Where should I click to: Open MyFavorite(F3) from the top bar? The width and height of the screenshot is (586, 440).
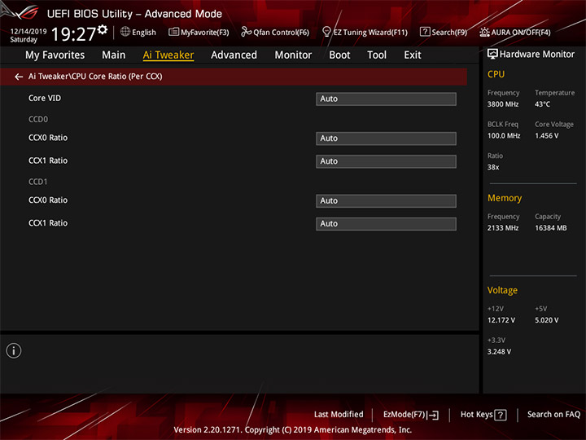[199, 32]
